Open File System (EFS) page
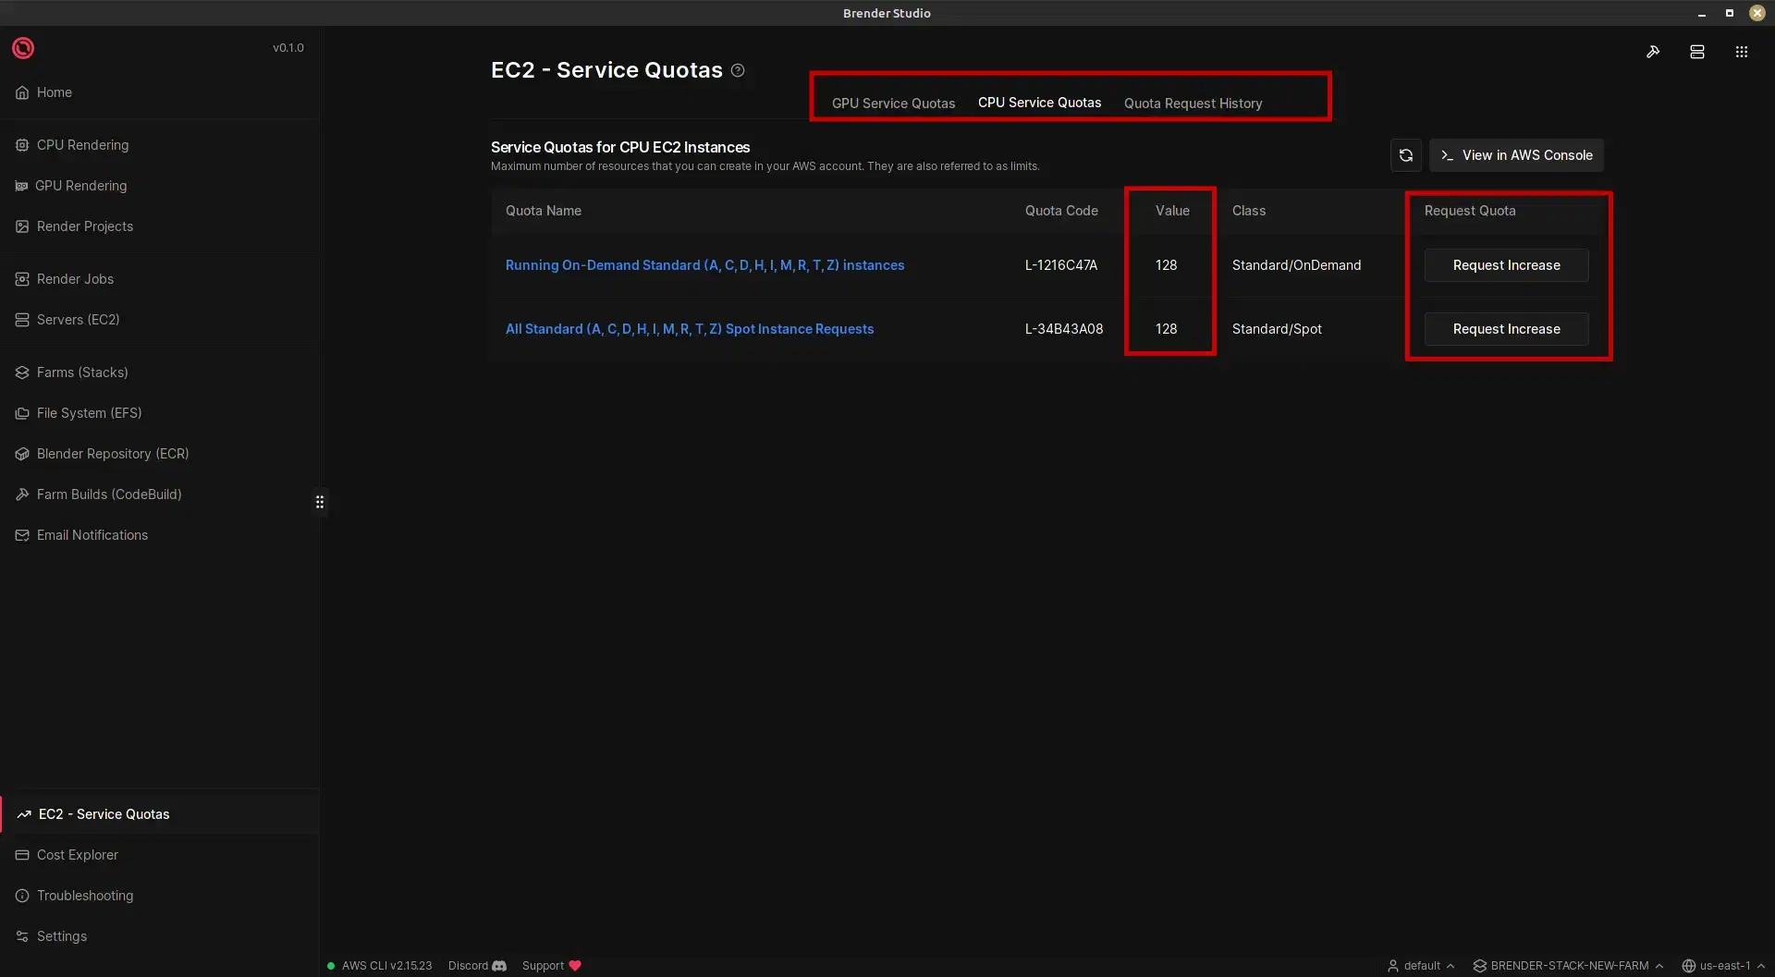 click(159, 413)
